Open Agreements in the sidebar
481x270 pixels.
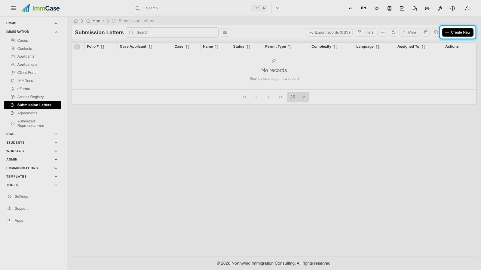(x=32, y=113)
